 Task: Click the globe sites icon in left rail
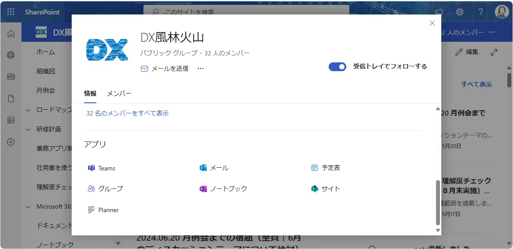point(11,55)
